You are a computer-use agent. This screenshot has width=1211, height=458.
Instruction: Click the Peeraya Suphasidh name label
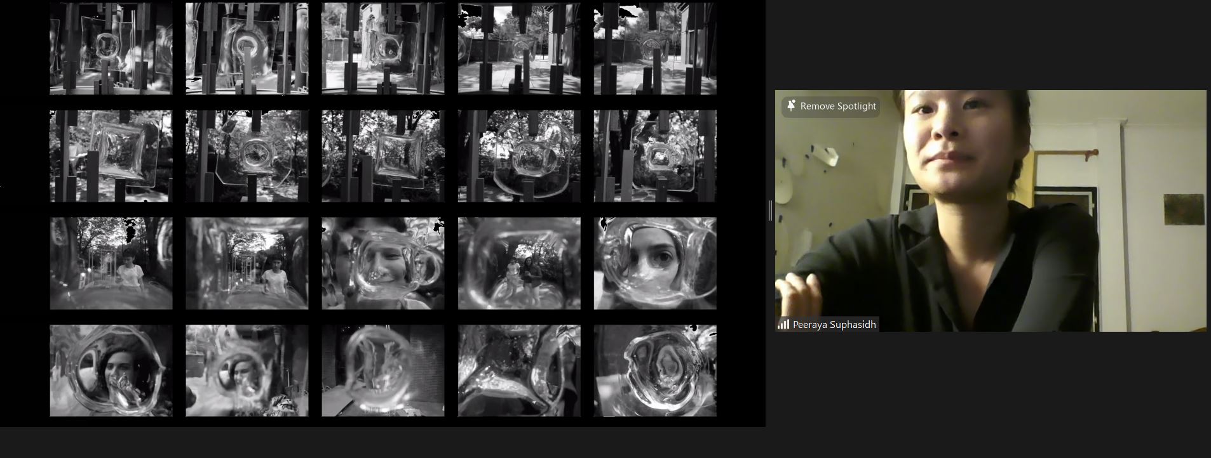[x=834, y=325]
